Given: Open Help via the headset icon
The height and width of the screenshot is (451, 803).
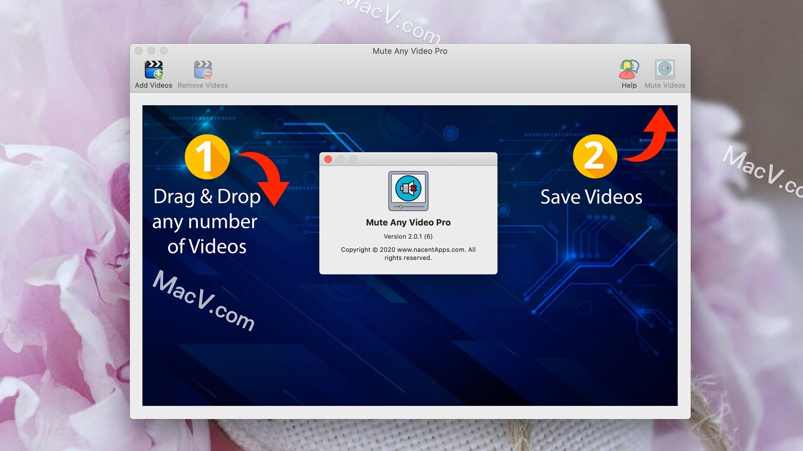Looking at the screenshot, I should coord(629,69).
